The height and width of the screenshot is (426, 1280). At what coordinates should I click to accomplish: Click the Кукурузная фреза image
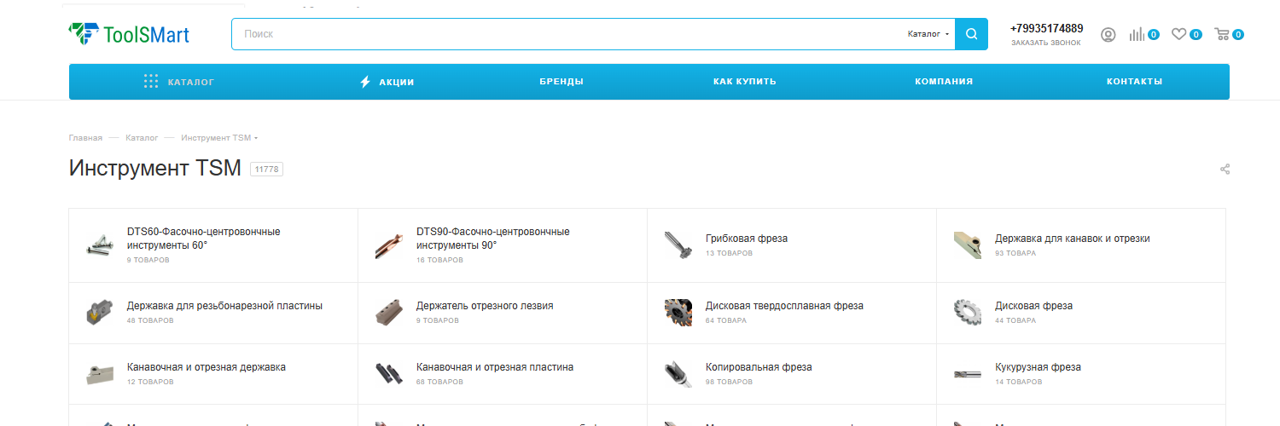coord(968,373)
